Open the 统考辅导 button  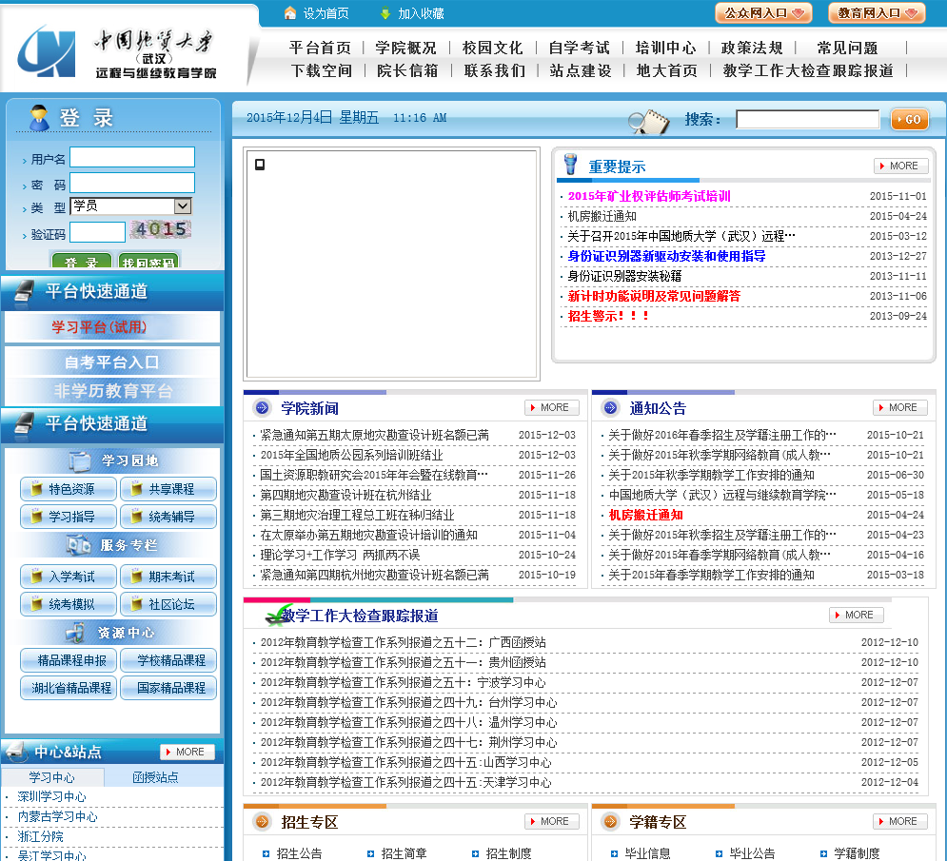(168, 517)
